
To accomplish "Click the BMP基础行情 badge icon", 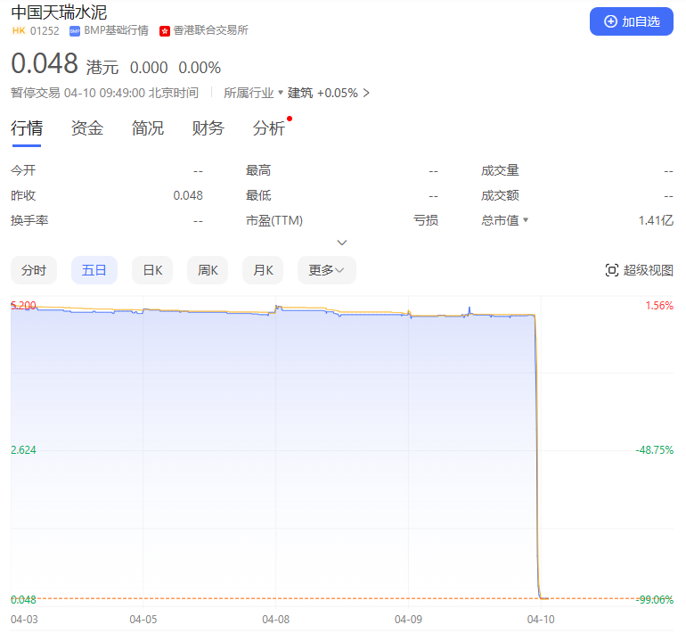I will click(x=75, y=31).
